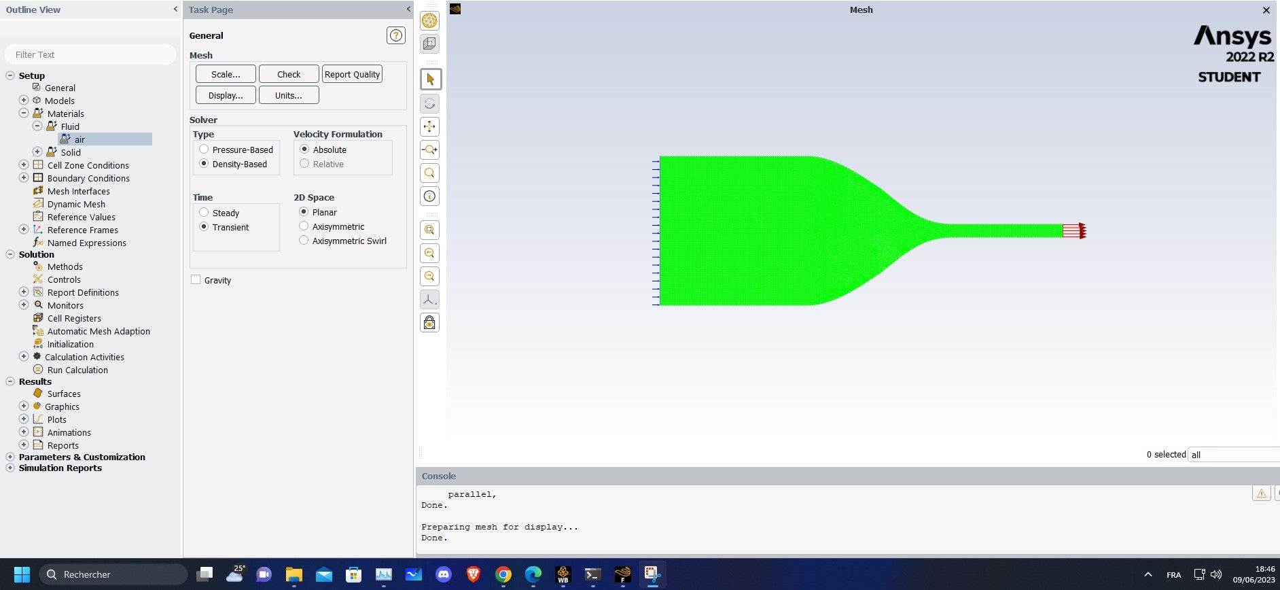Select the zoom to area magnifier tool

(429, 173)
